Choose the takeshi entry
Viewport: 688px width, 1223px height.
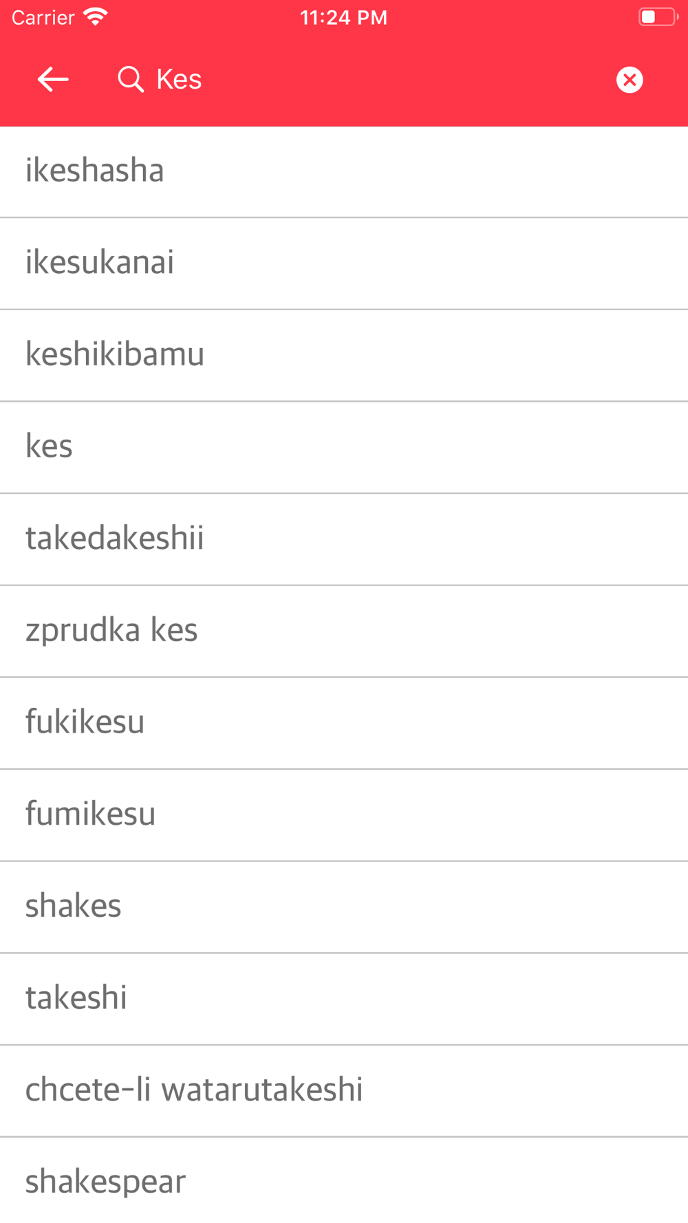pos(344,999)
